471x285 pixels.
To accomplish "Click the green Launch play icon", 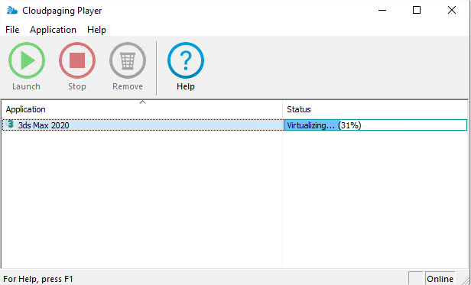I will click(x=27, y=60).
